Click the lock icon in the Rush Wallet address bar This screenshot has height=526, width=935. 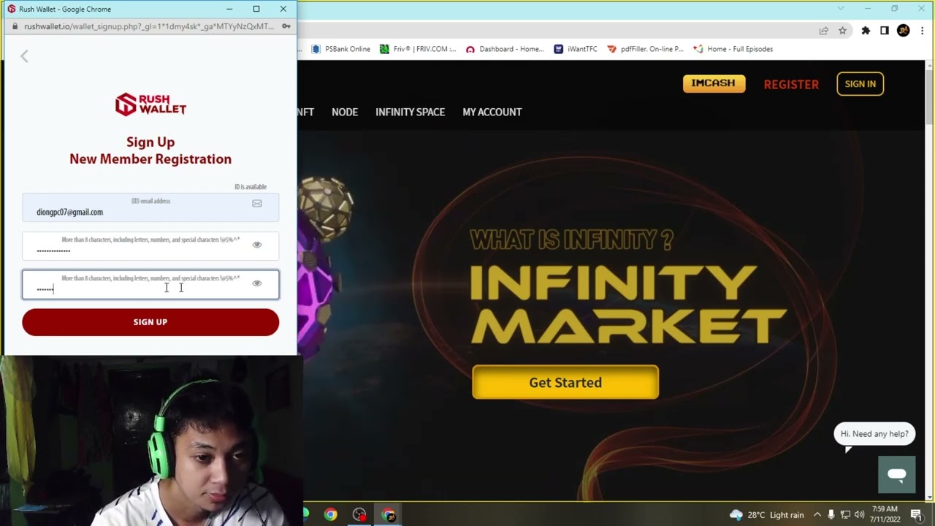tap(15, 26)
